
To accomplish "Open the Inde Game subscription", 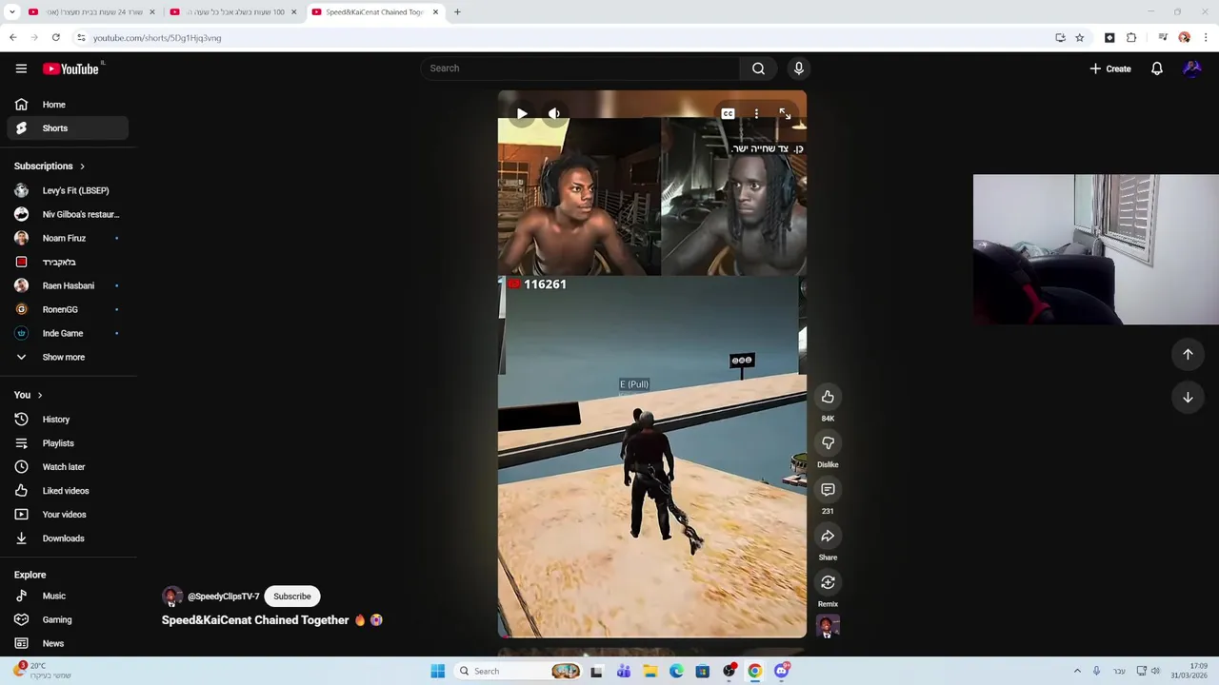I will pos(67,333).
